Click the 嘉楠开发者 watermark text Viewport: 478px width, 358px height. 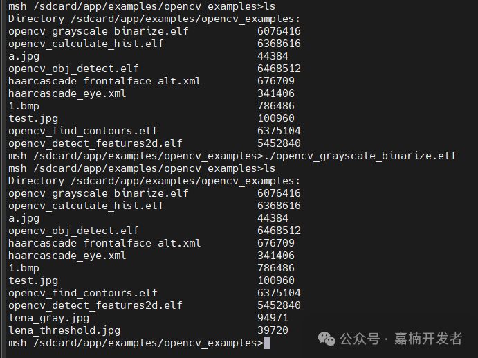[428, 339]
